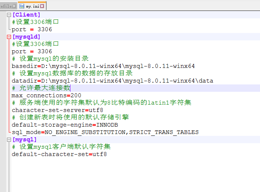Image resolution: width=260 pixels, height=192 pixels.
Task: Click the [Client] section header text
Action: point(26,15)
